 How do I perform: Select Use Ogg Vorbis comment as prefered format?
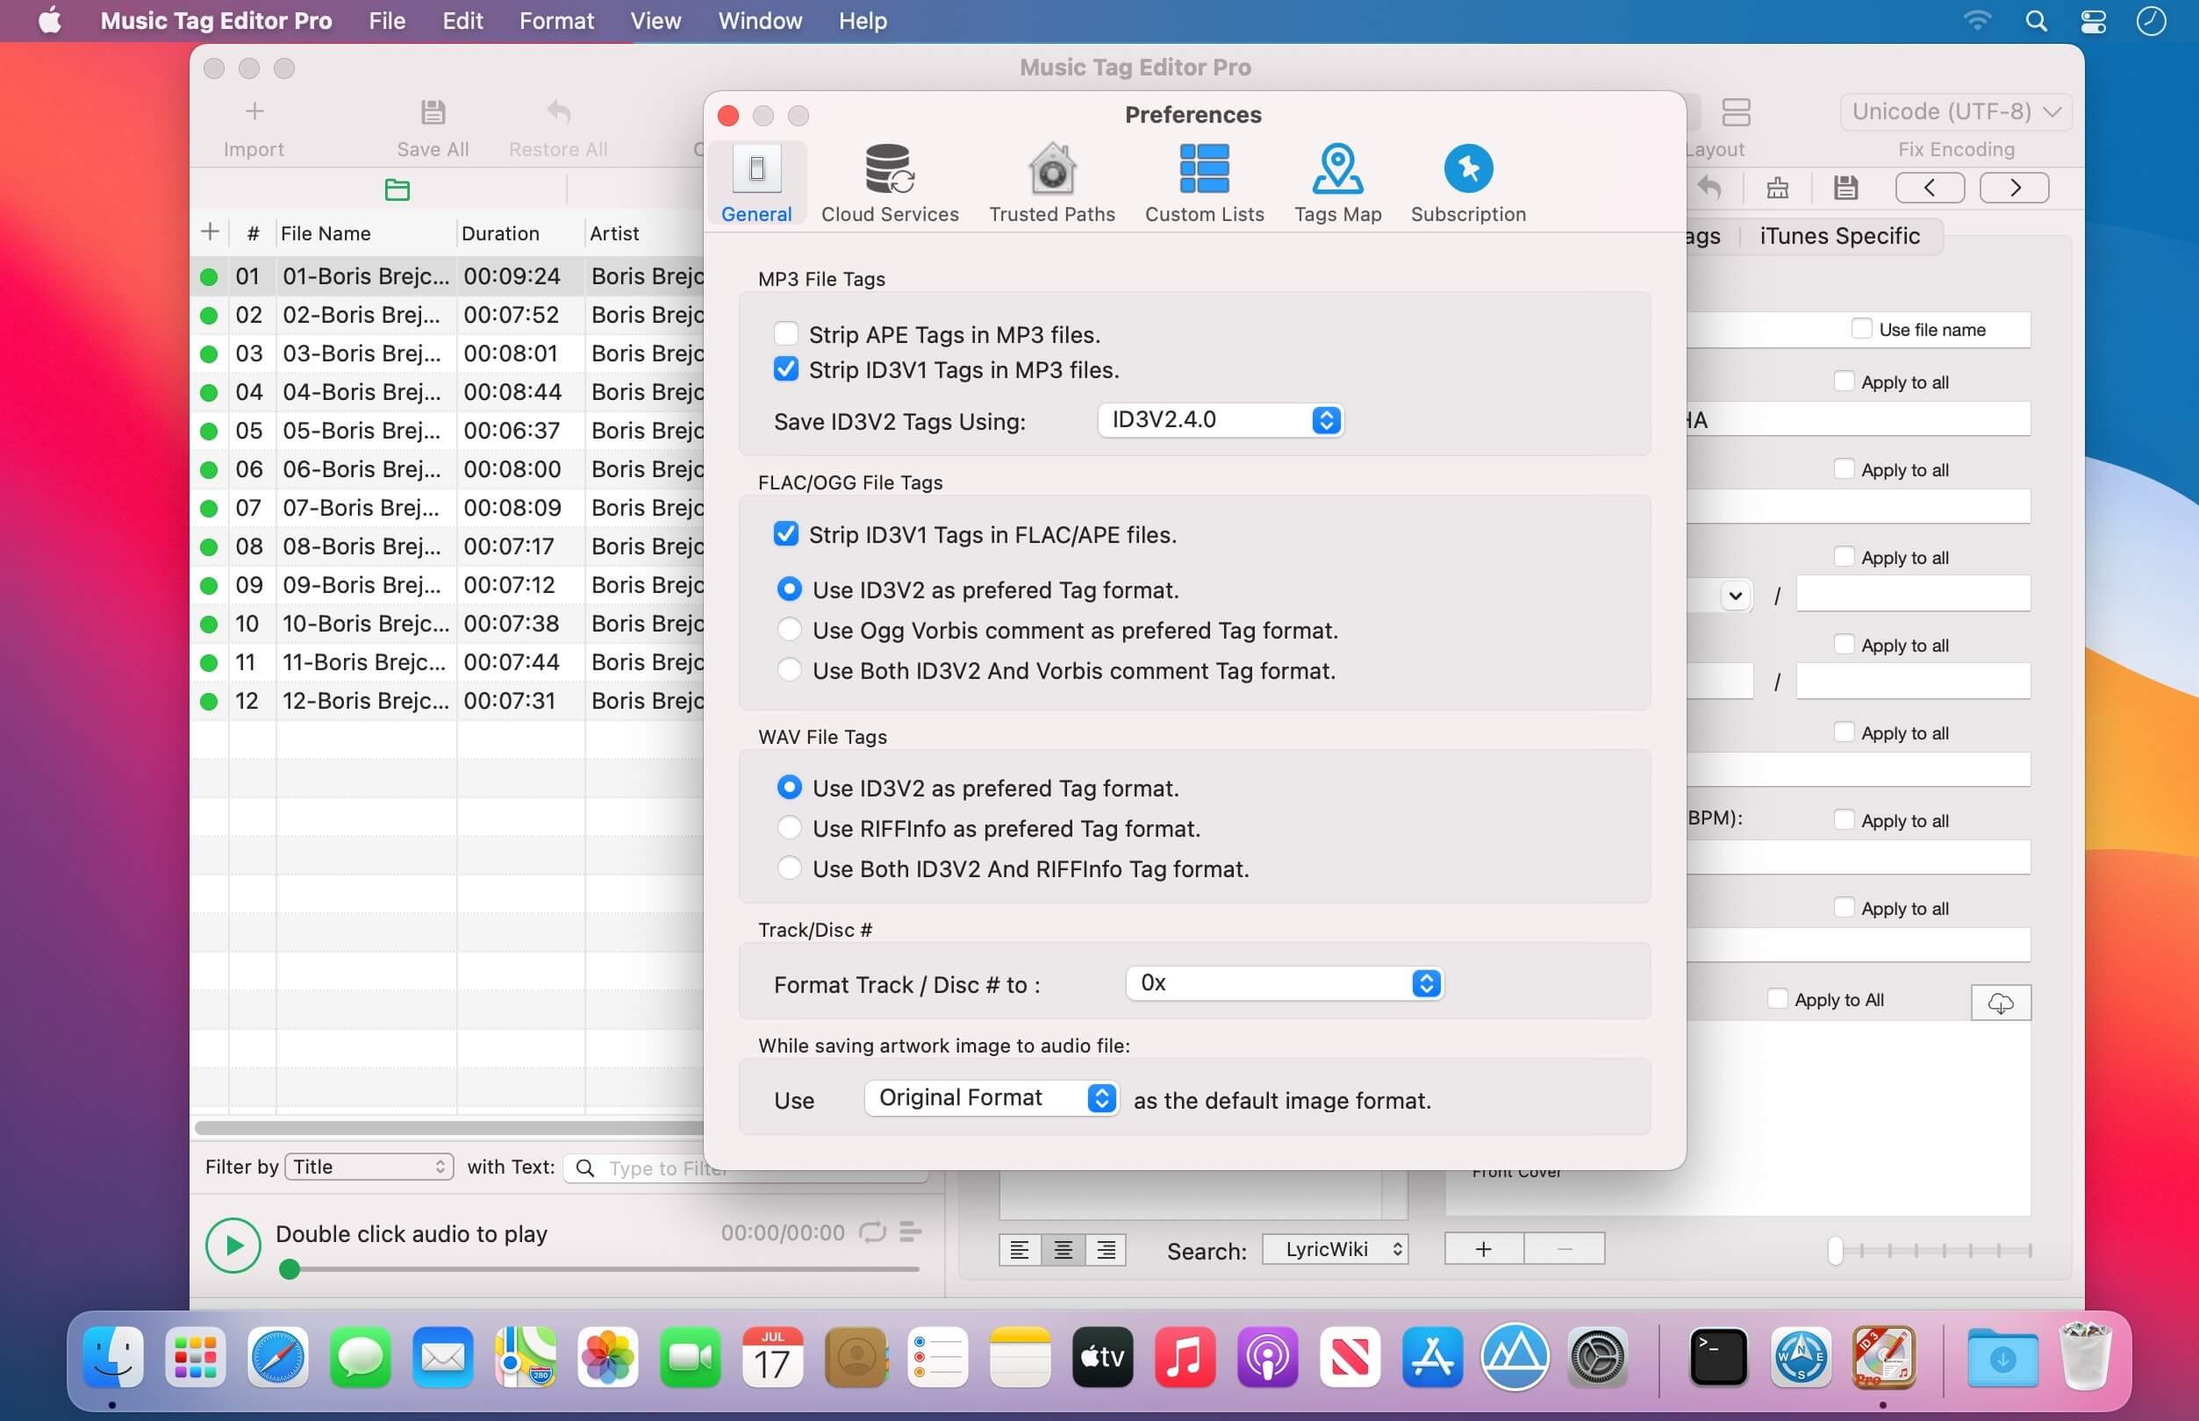pyautogui.click(x=789, y=629)
